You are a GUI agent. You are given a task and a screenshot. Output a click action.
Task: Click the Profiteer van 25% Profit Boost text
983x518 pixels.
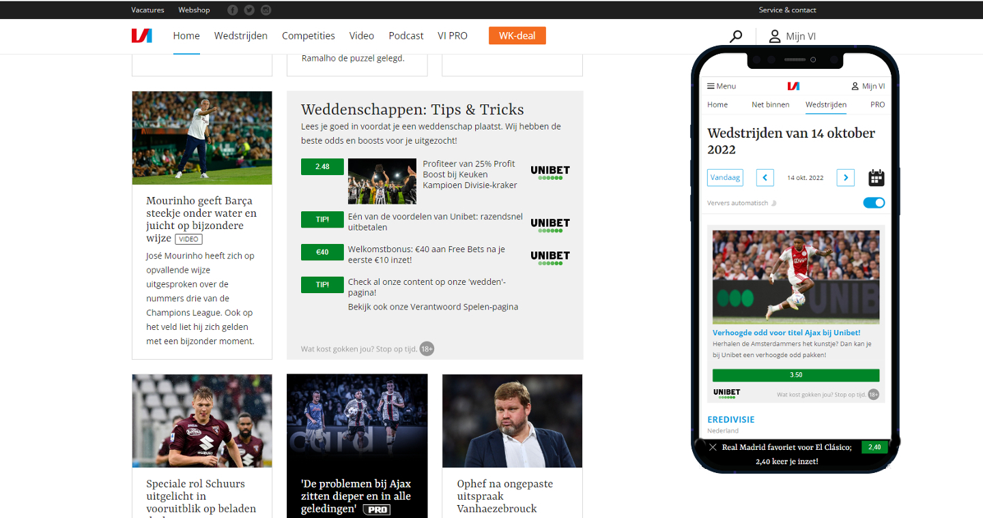(470, 174)
